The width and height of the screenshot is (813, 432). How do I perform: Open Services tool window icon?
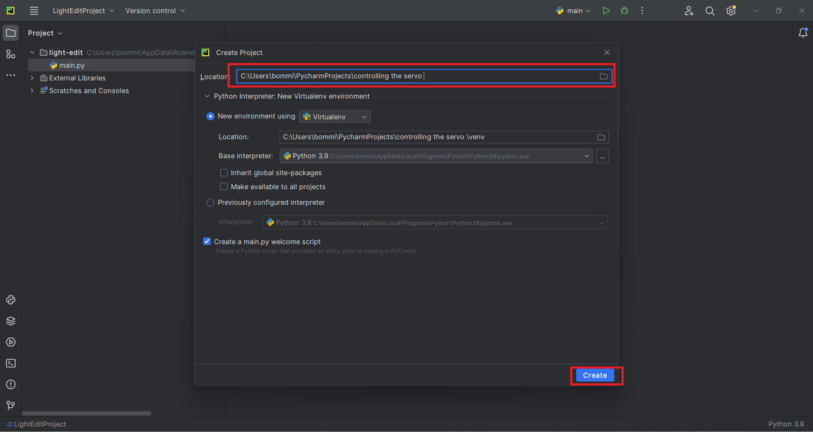click(11, 342)
